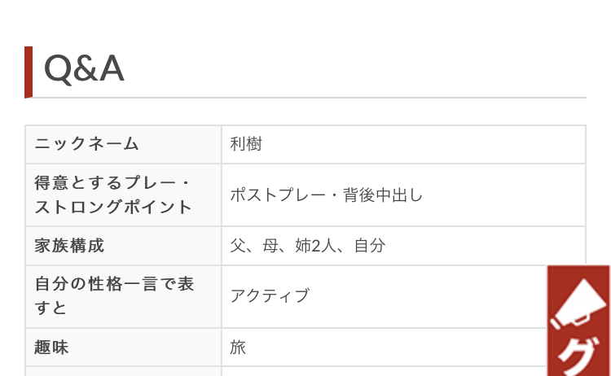Click the 得意とするプレー・ label text
This screenshot has height=376, width=611.
coord(112,183)
